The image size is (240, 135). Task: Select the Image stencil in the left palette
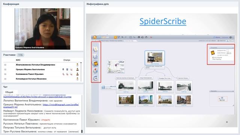tap(96, 63)
